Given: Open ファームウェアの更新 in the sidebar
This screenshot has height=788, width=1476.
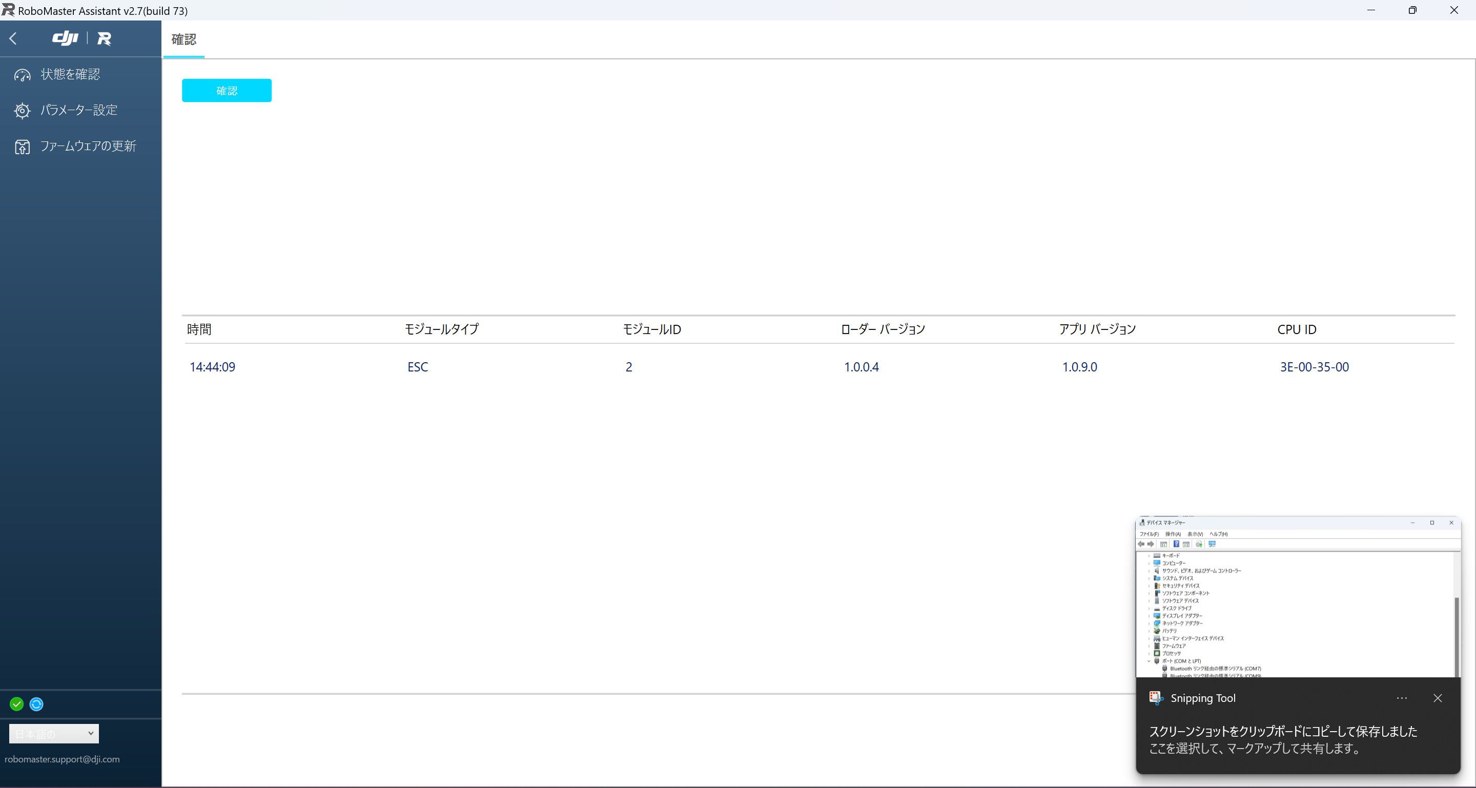Looking at the screenshot, I should (x=88, y=146).
